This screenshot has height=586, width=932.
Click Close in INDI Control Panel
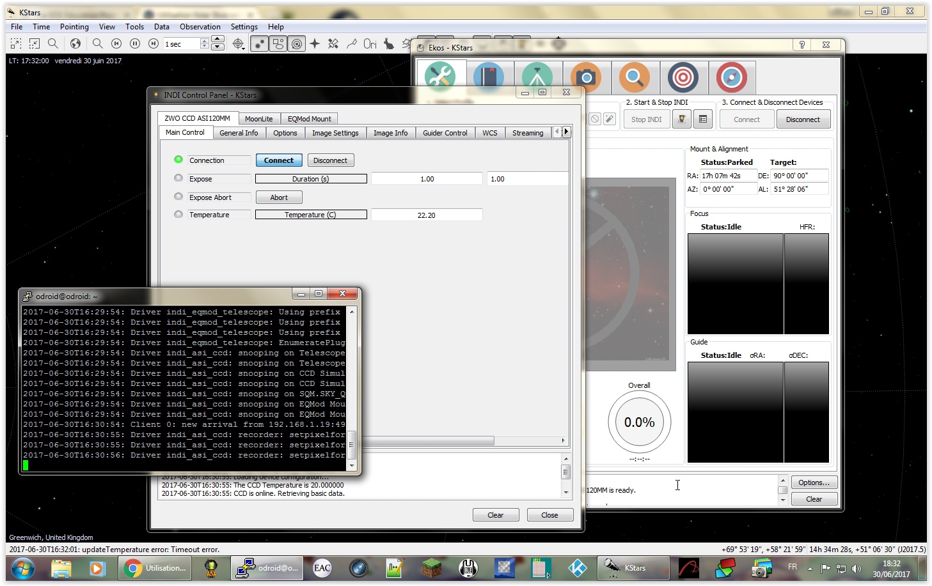[549, 515]
